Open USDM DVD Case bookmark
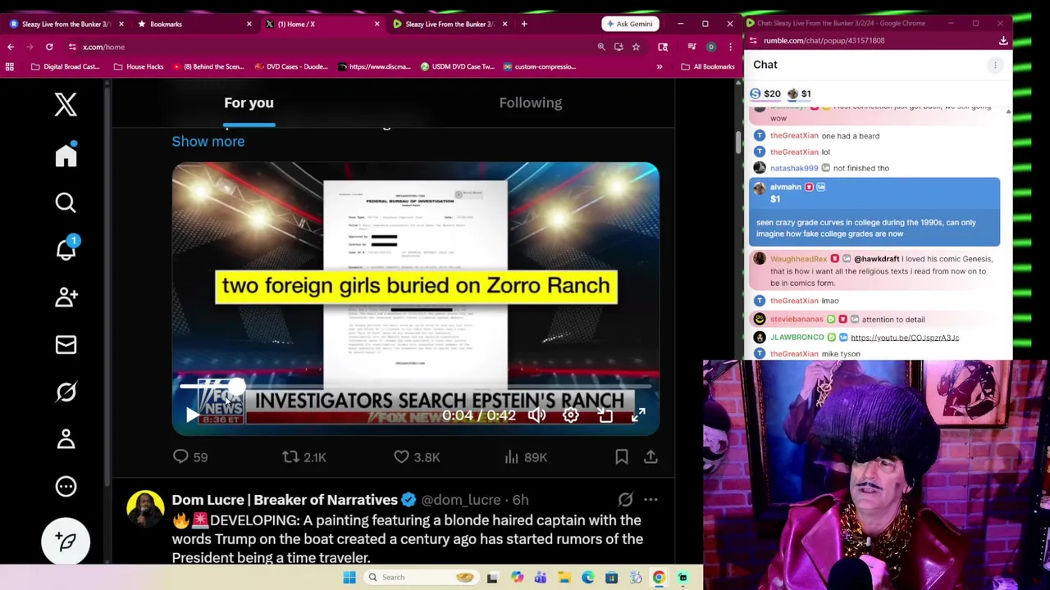1050x590 pixels. coord(458,66)
